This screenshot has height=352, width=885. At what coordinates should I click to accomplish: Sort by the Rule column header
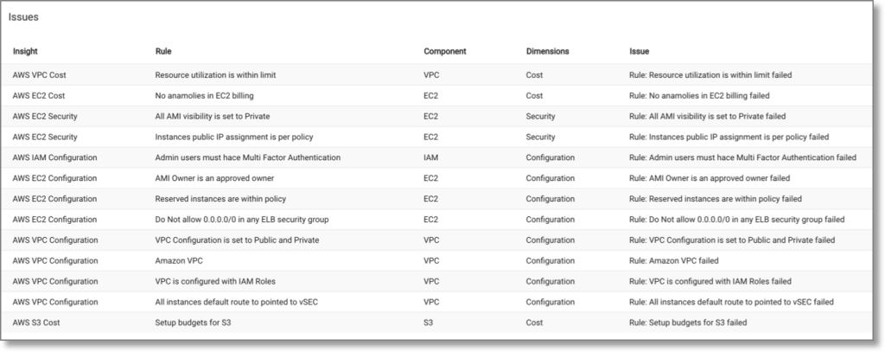(163, 52)
